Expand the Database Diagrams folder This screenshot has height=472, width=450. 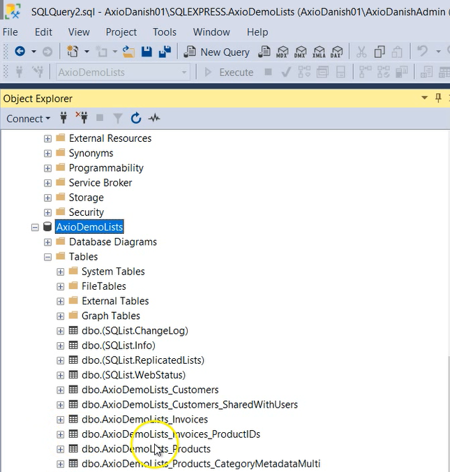(47, 242)
